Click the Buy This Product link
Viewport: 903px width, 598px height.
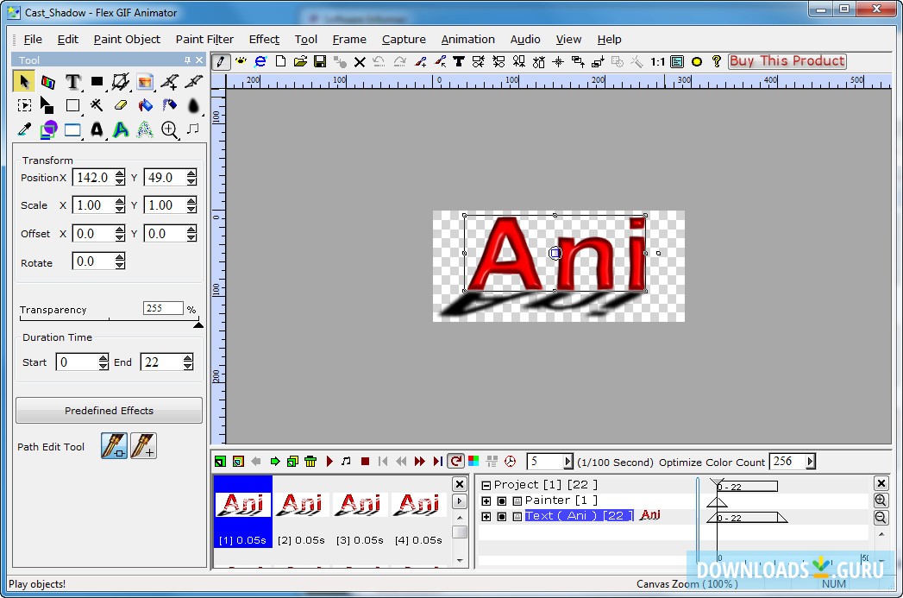click(787, 60)
